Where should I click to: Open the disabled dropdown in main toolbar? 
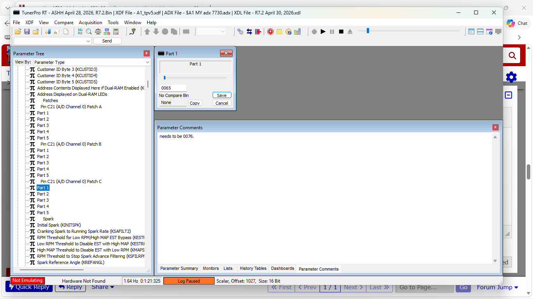coord(211,32)
